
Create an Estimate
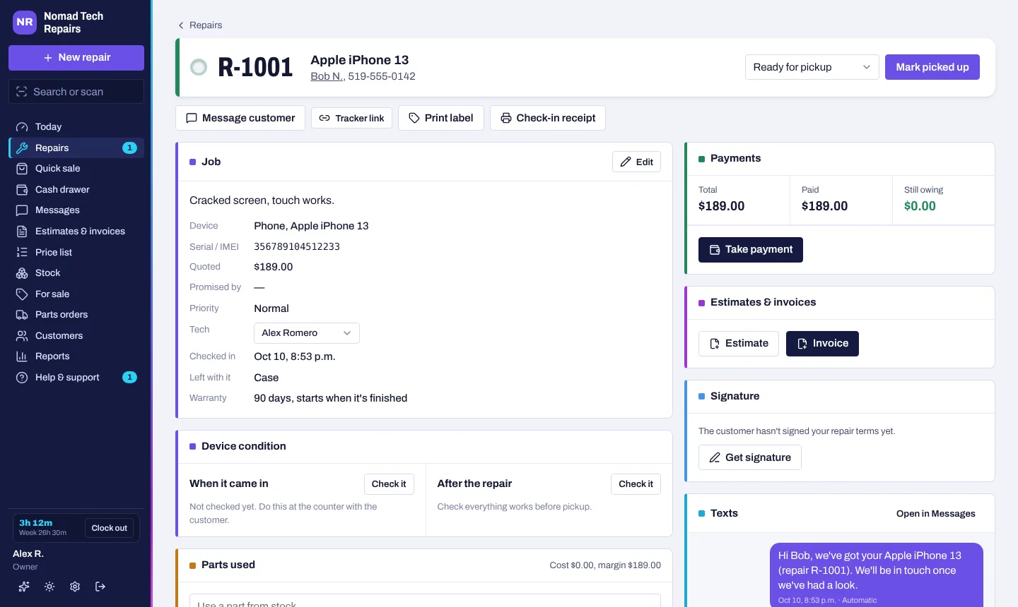click(x=739, y=344)
